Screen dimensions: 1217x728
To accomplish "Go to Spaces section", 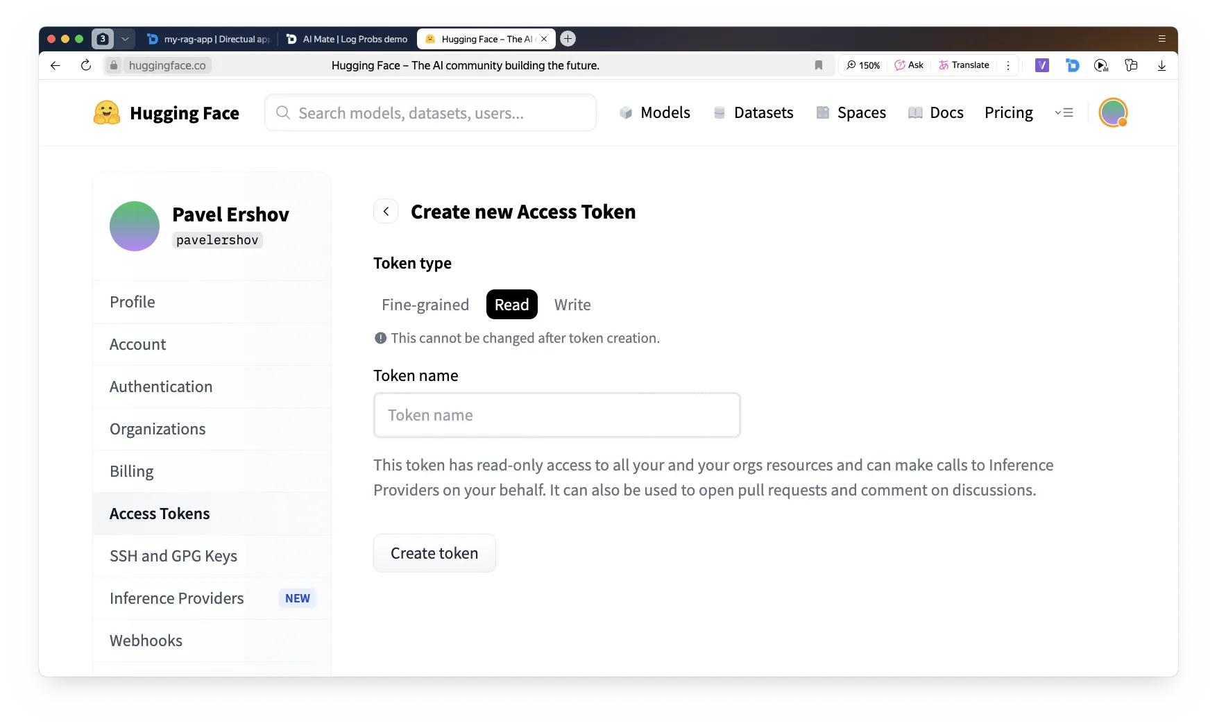I will 851,112.
